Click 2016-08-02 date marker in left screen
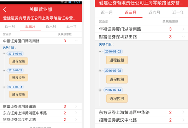 pyautogui.click(x=15, y=54)
